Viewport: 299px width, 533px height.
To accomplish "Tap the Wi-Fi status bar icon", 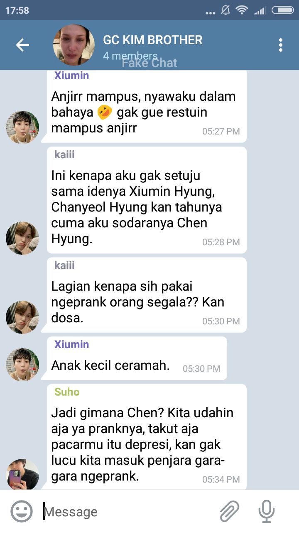I will [x=242, y=10].
